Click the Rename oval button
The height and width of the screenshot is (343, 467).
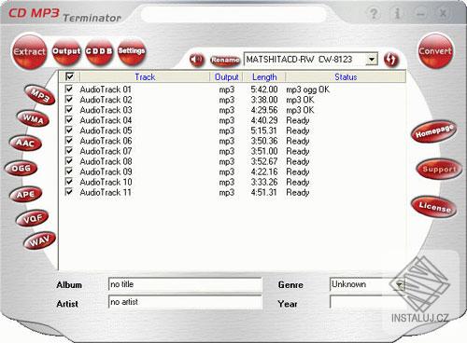pos(225,60)
